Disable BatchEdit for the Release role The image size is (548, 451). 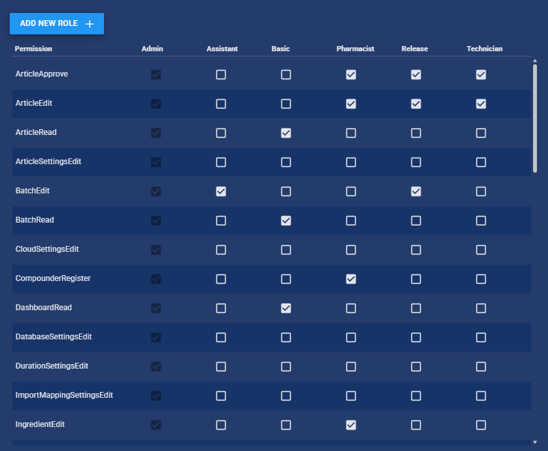pos(416,191)
